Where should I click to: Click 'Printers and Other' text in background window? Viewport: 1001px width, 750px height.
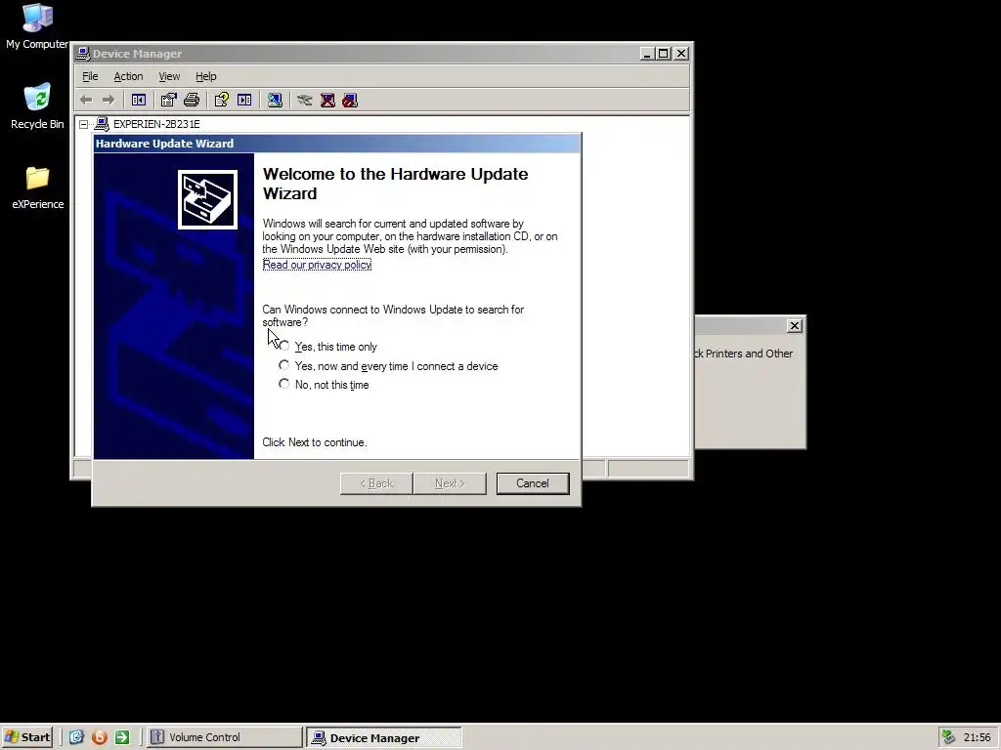pyautogui.click(x=749, y=354)
